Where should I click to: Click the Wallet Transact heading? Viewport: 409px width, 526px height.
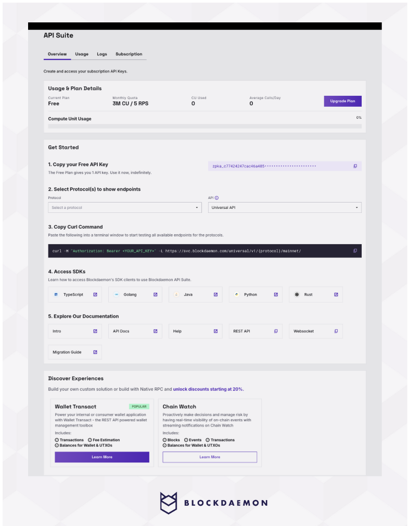pyautogui.click(x=75, y=407)
